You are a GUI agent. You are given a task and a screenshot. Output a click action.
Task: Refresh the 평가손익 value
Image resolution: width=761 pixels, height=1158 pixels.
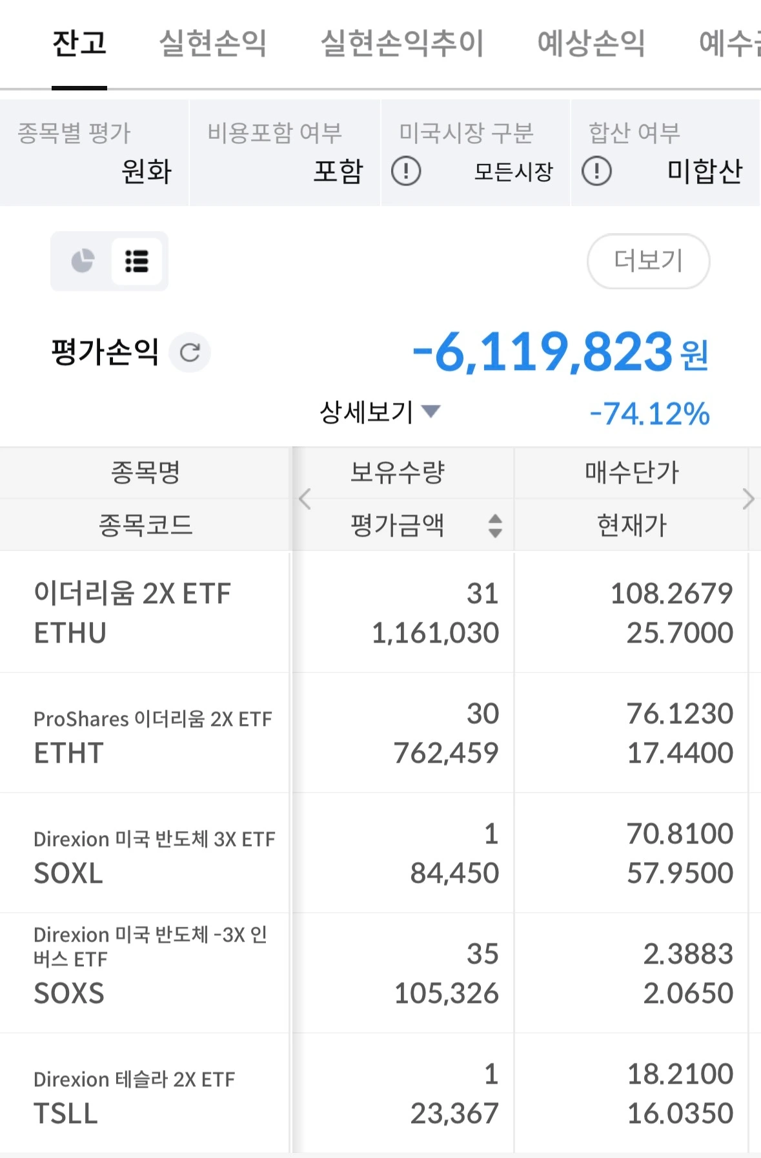coord(190,353)
